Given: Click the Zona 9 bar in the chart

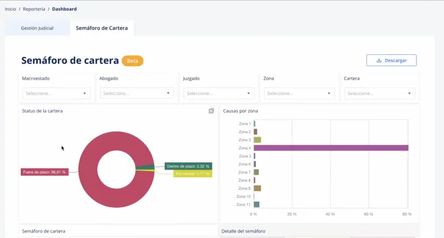Looking at the screenshot, I should (x=257, y=189).
